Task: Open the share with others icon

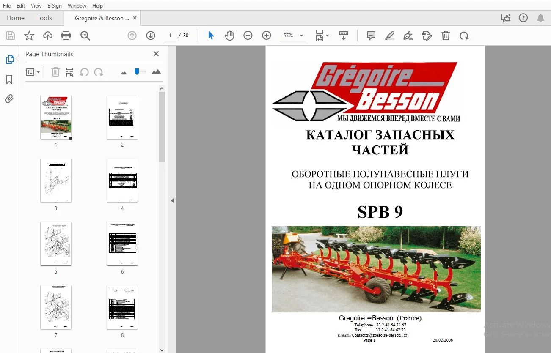Action: [x=505, y=18]
